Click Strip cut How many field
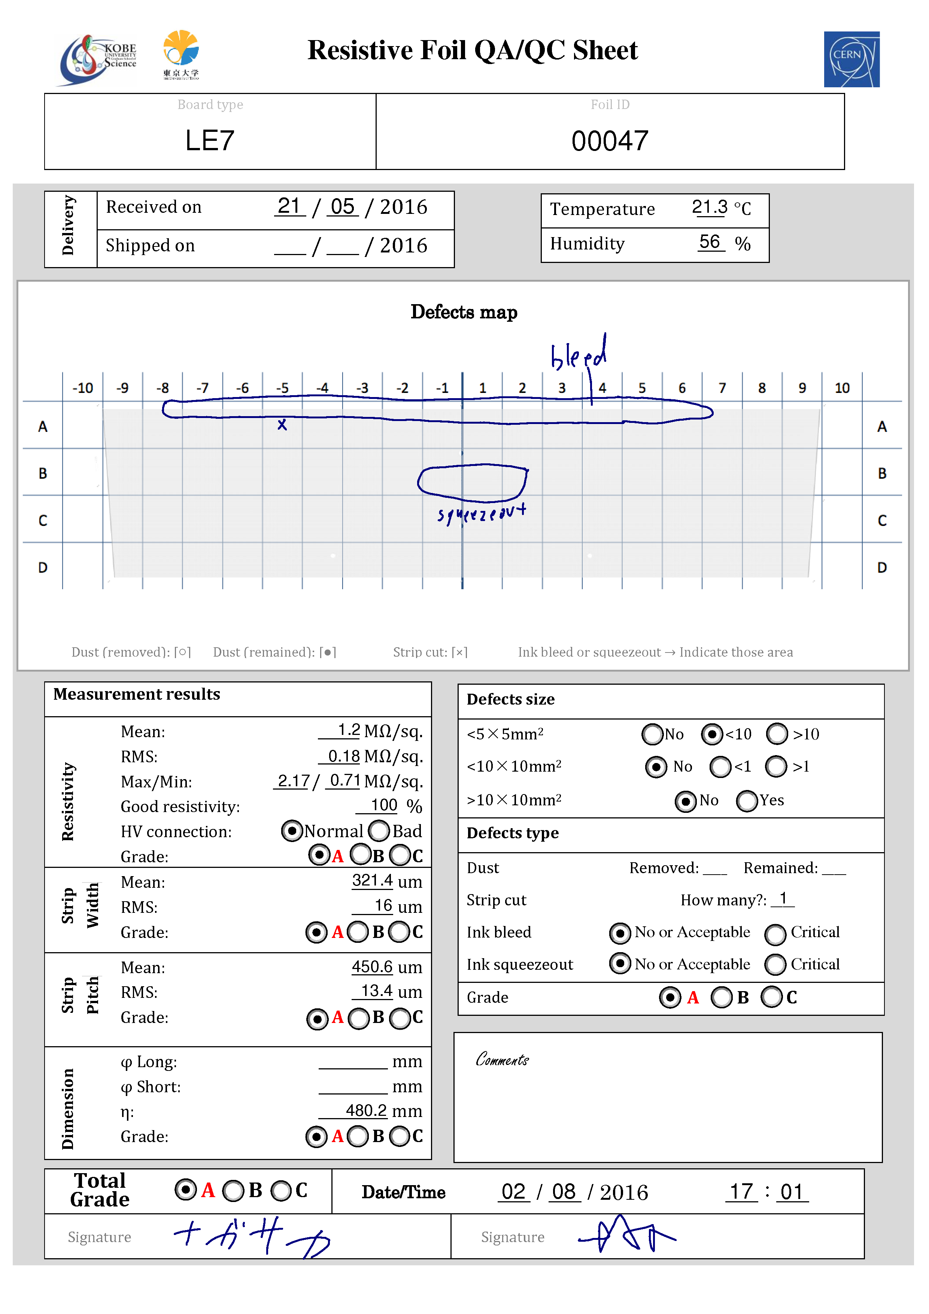 [783, 899]
